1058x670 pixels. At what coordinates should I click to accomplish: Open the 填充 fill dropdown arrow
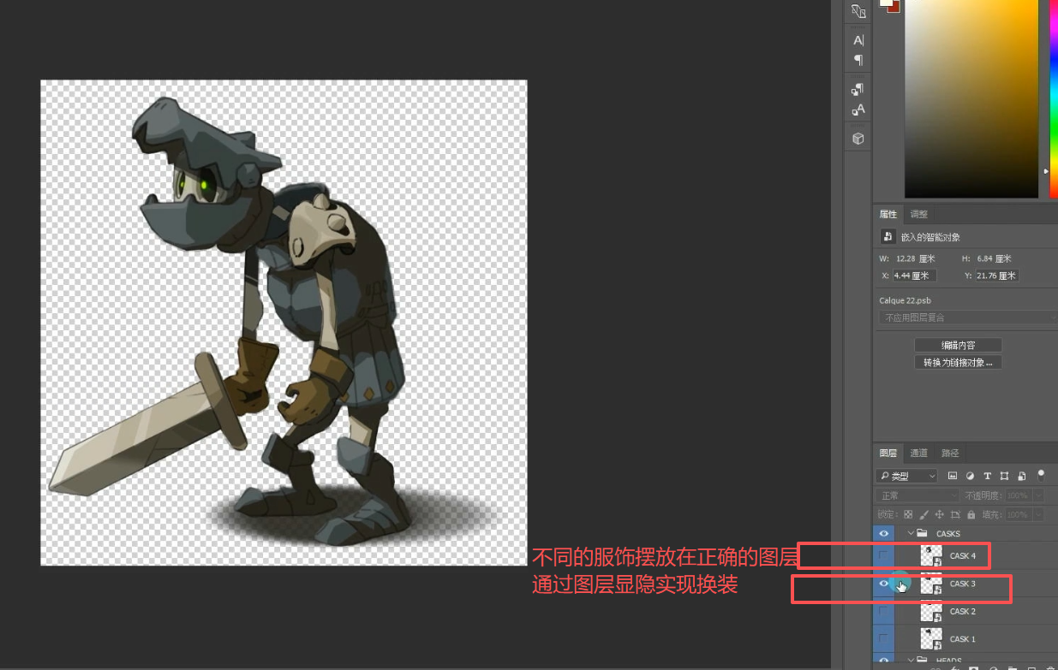(x=1038, y=515)
